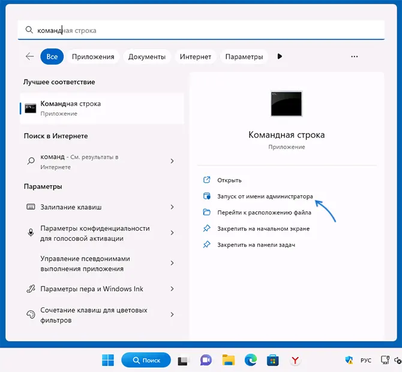Expand the color filters shortcut chevron
This screenshot has width=402, height=372.
point(172,314)
